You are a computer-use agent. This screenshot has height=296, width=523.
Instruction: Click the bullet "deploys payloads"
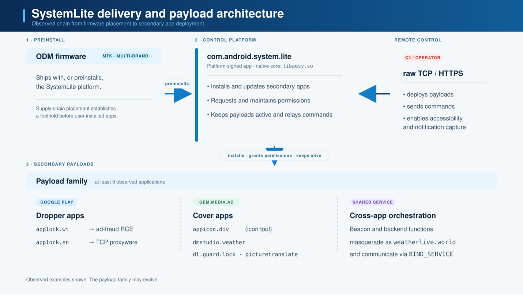tap(428, 94)
